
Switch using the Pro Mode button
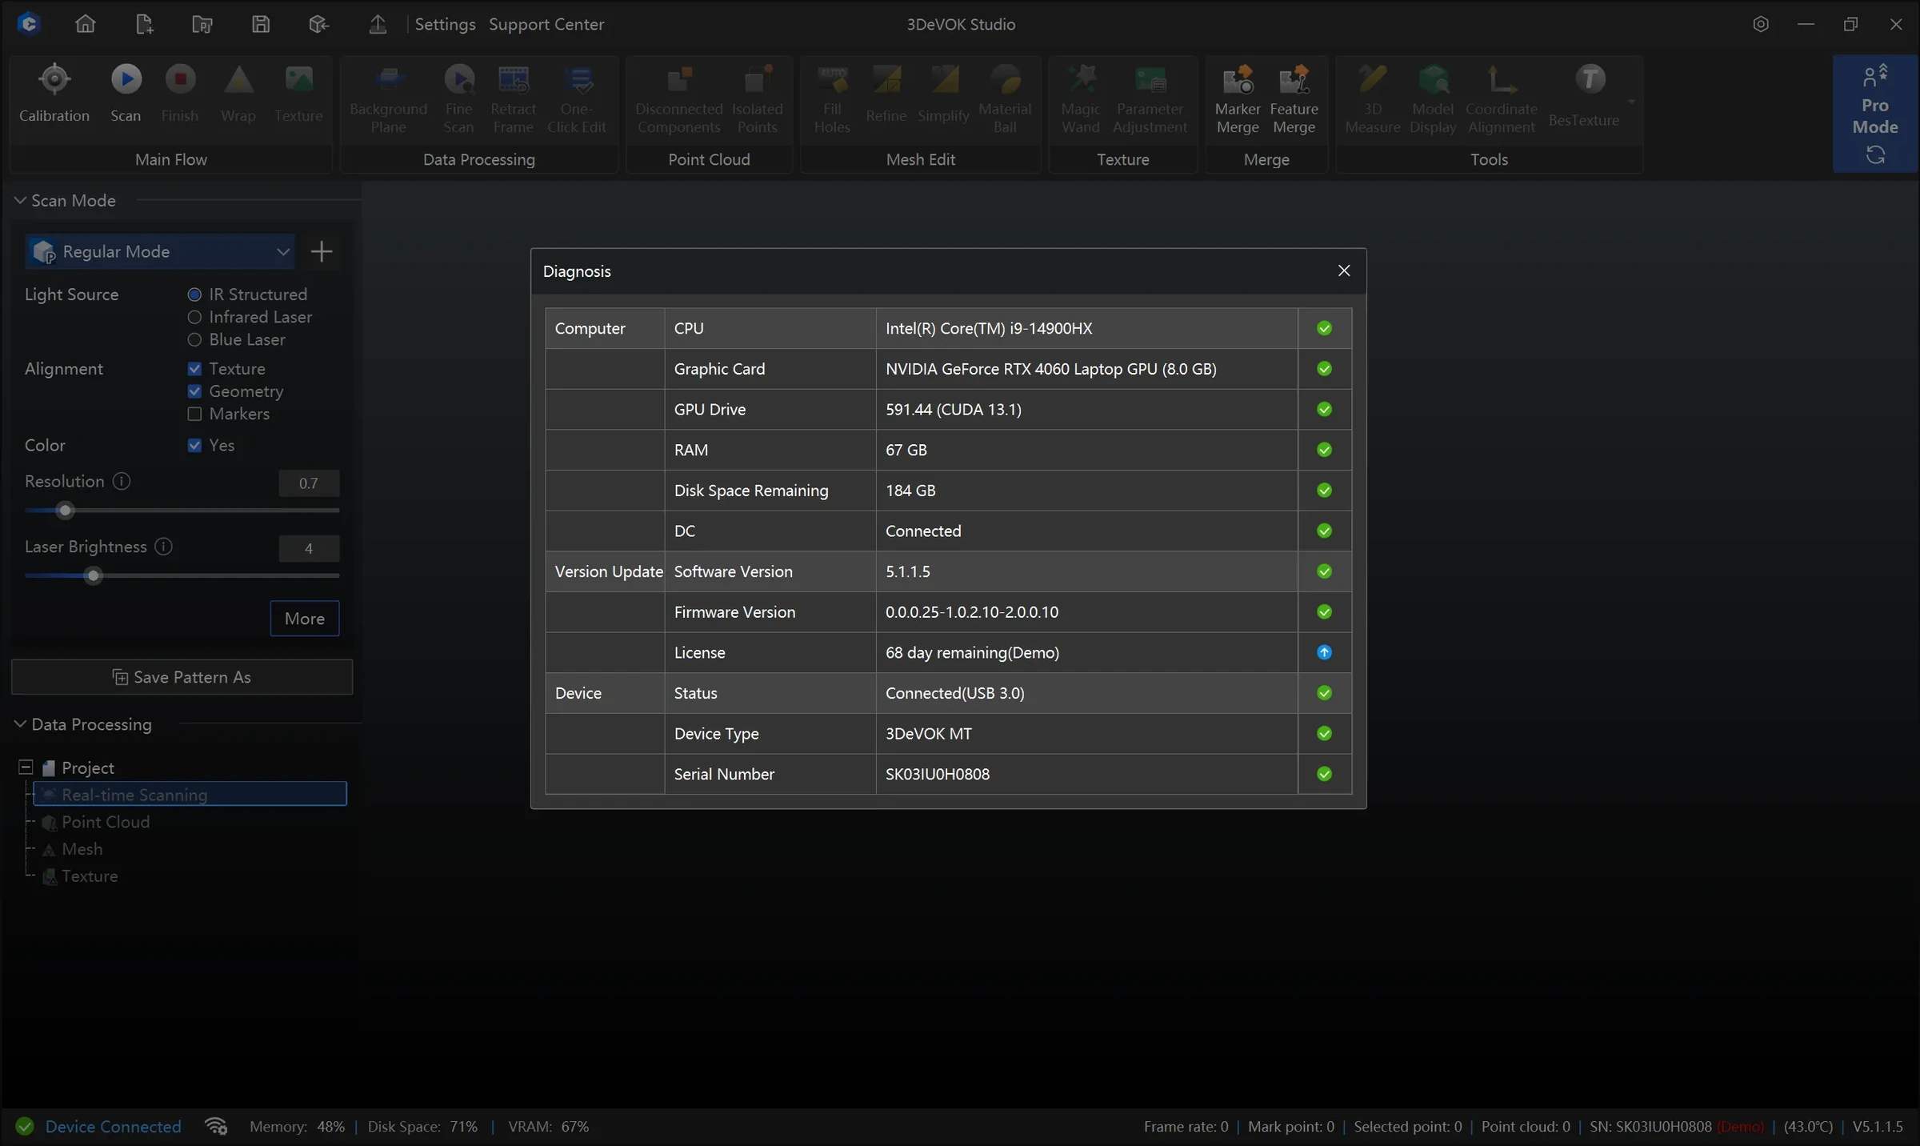pyautogui.click(x=1874, y=114)
